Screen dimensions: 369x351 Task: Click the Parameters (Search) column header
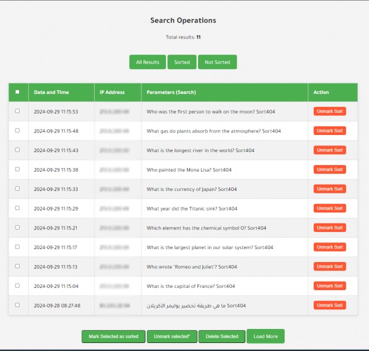pos(171,92)
